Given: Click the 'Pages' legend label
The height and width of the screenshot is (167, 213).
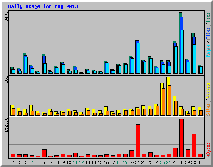Looking at the screenshot, I should click(208, 51).
